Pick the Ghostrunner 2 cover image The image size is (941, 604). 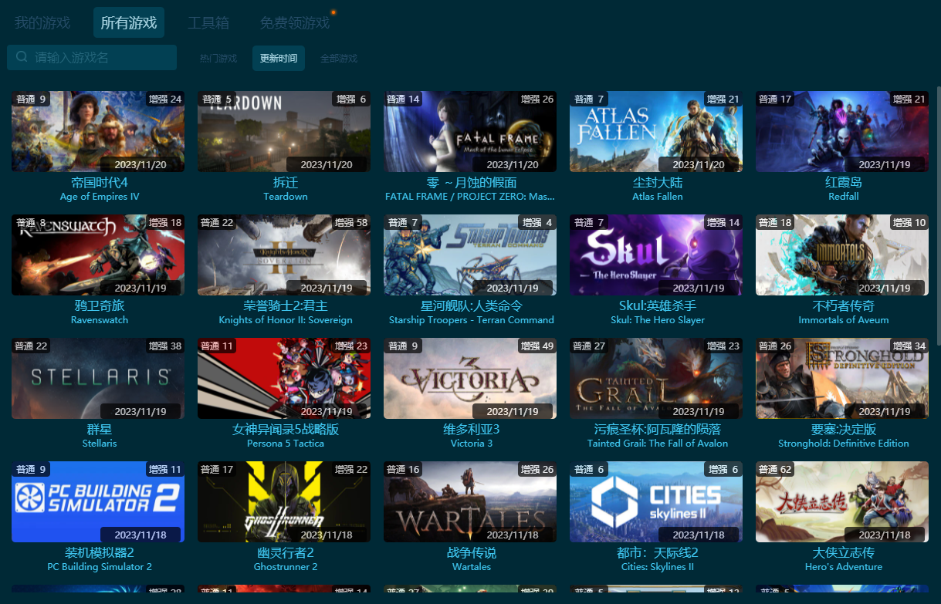284,501
